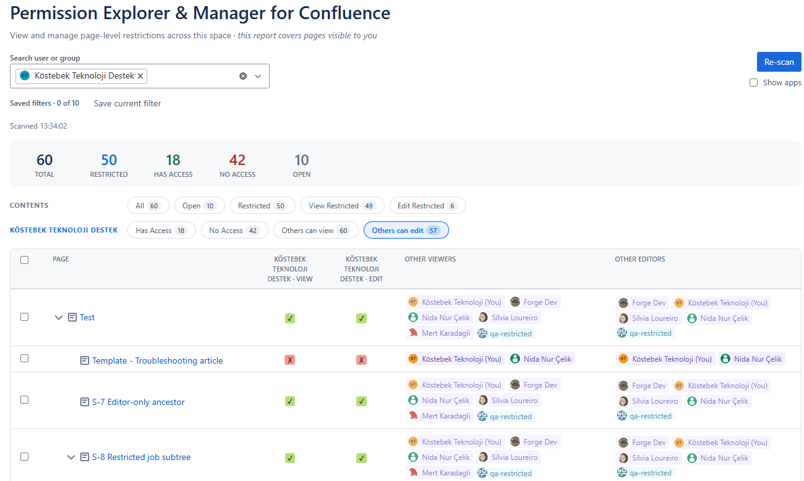Image resolution: width=804 pixels, height=481 pixels.
Task: Select the Edit Restricted 6 filter
Action: tap(427, 206)
